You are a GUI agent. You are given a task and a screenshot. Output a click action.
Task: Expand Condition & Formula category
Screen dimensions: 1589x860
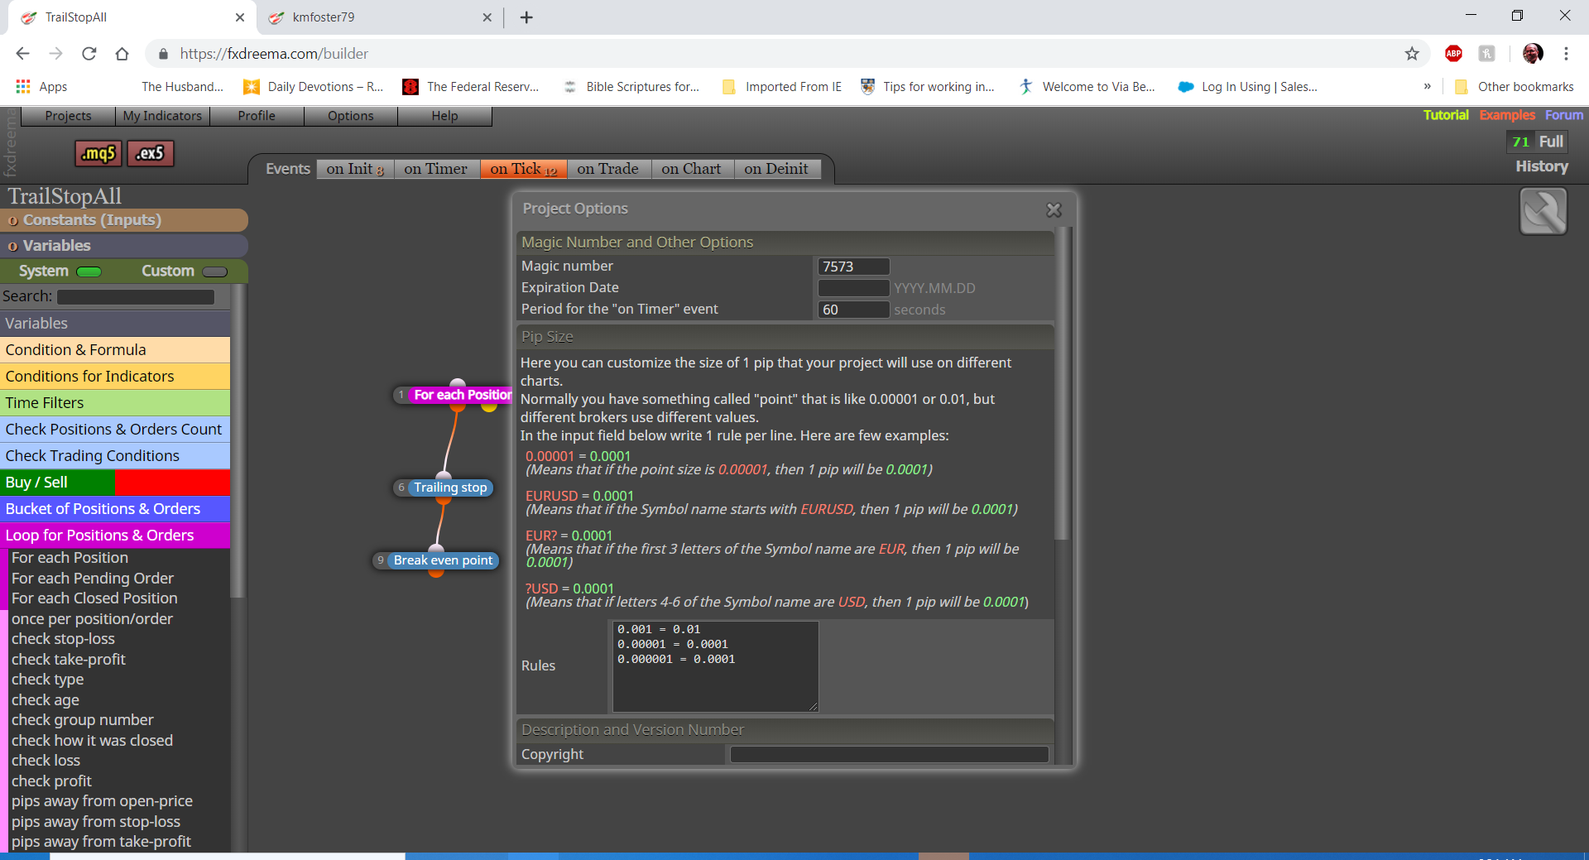tap(115, 350)
